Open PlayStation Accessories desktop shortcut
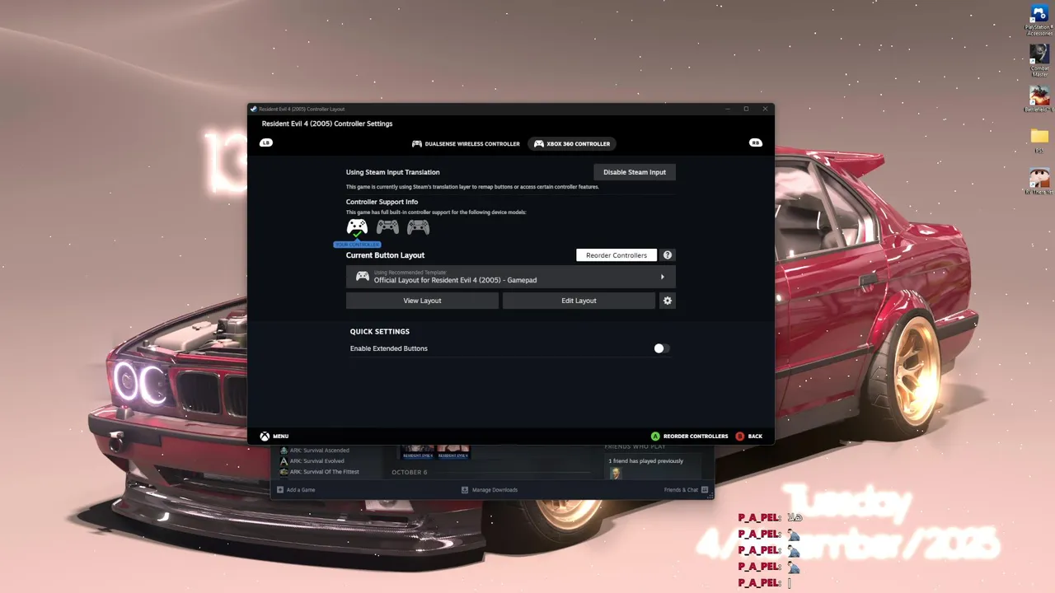This screenshot has width=1055, height=593. (1039, 20)
